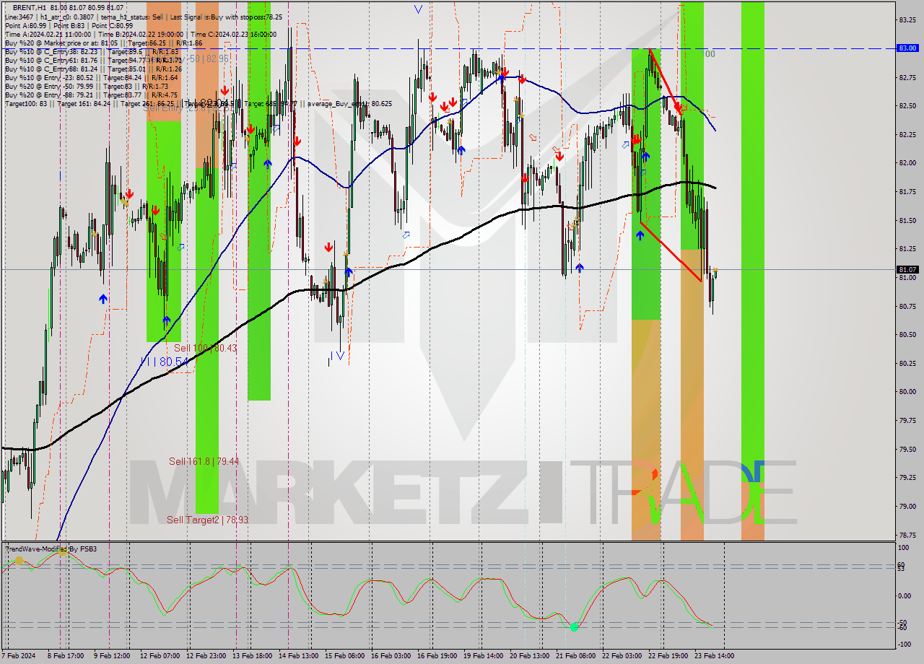Image resolution: width=924 pixels, height=664 pixels.
Task: Click the 'I I I 80.54' blue label
Action: pyautogui.click(x=165, y=361)
